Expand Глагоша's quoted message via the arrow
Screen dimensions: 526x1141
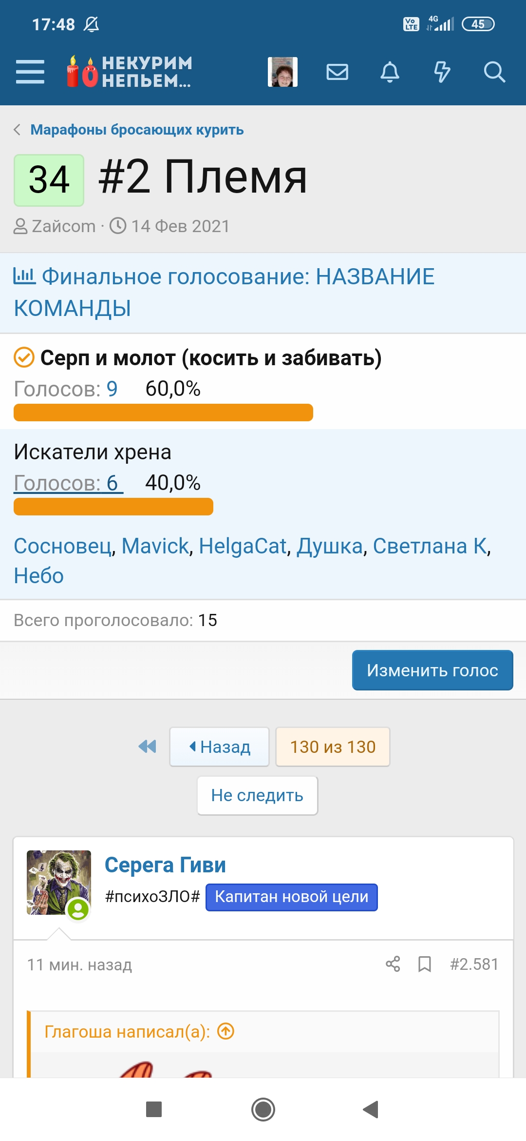[227, 1032]
